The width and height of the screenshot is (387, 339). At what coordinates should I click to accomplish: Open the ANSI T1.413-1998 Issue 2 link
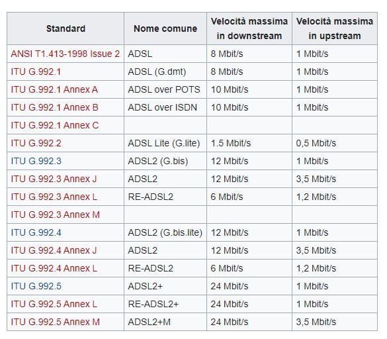[x=65, y=54]
